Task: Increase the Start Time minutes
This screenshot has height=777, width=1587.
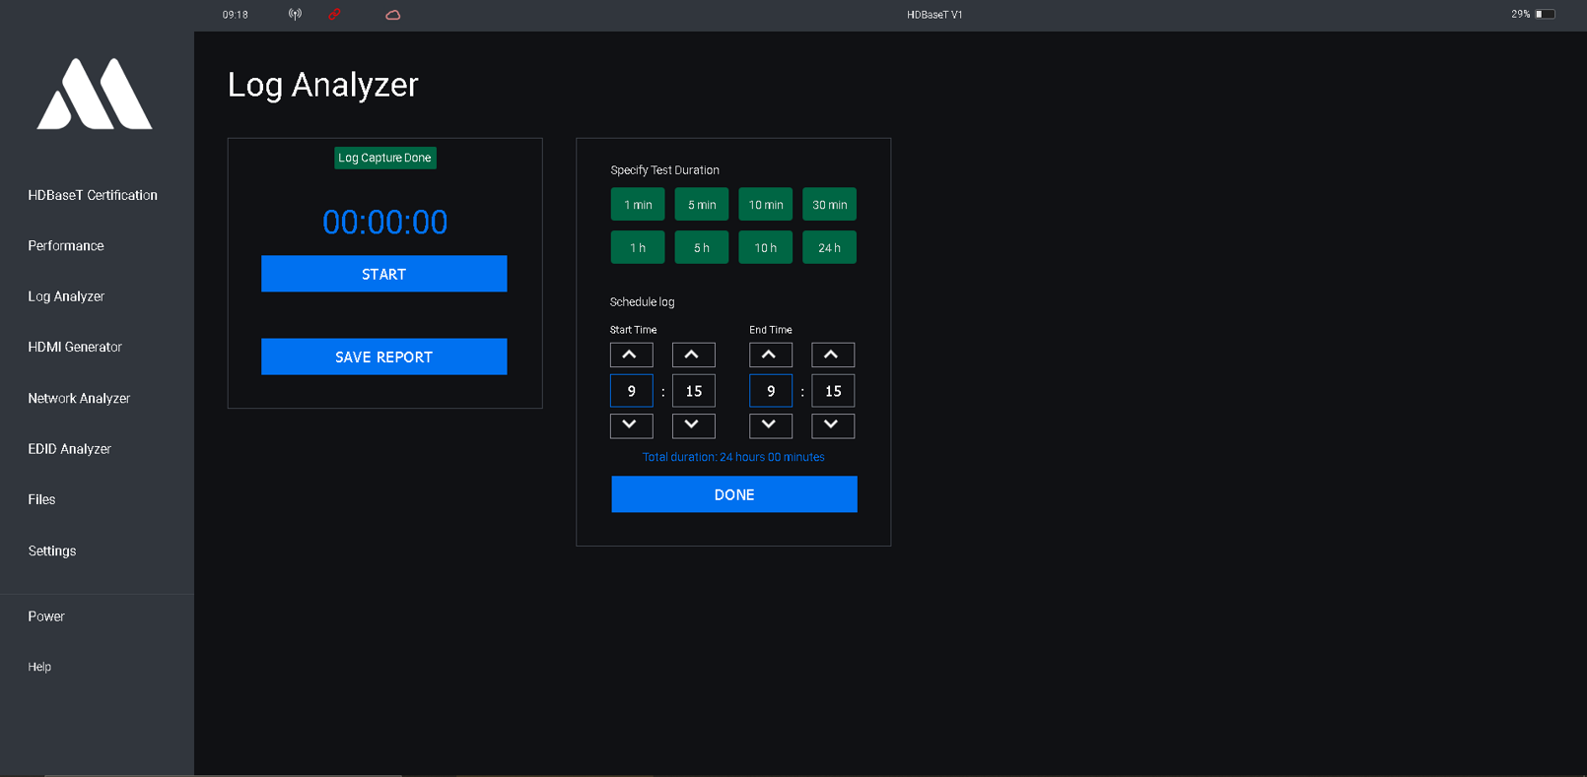Action: point(693,355)
